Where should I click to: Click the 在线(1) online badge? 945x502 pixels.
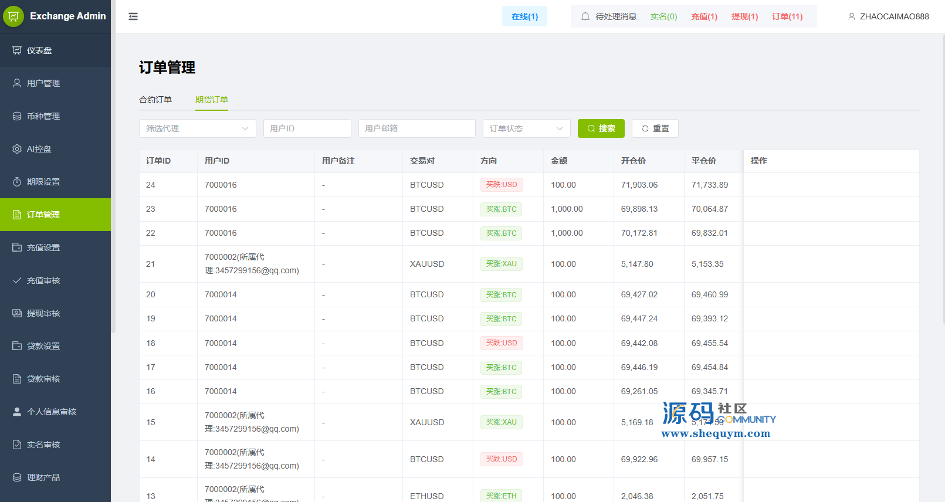[x=524, y=16]
